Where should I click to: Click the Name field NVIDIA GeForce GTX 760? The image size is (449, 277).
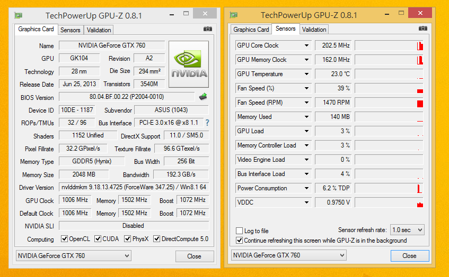pos(112,45)
